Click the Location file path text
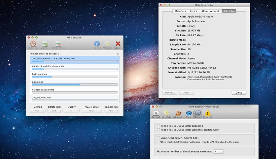The height and width of the screenshot is (159, 276). click(210, 78)
